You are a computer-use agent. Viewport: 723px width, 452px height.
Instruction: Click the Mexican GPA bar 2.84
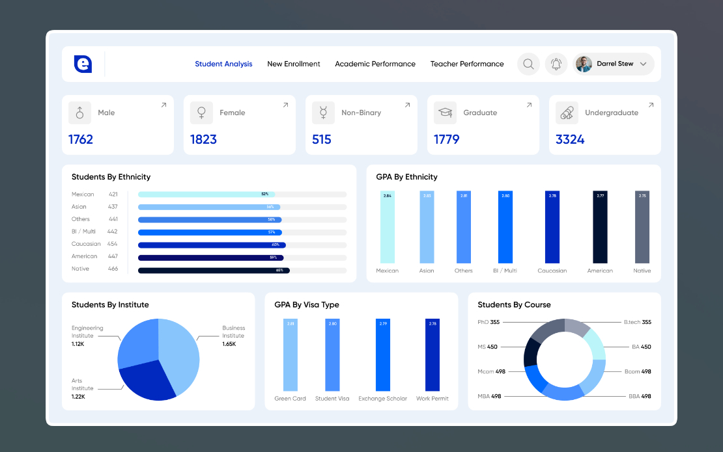click(x=388, y=227)
